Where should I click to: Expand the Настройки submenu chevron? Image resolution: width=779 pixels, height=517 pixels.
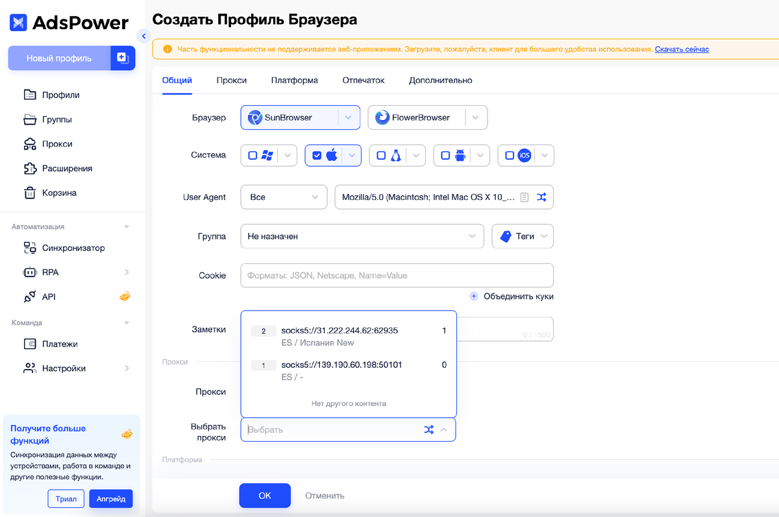coord(127,368)
